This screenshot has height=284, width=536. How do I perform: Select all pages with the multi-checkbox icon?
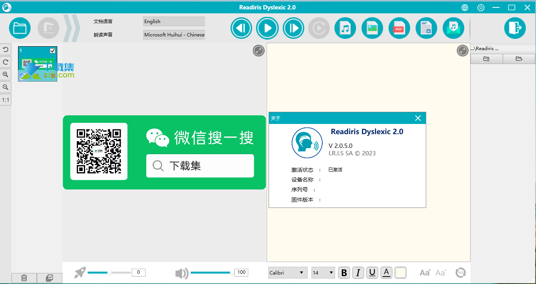click(x=49, y=278)
